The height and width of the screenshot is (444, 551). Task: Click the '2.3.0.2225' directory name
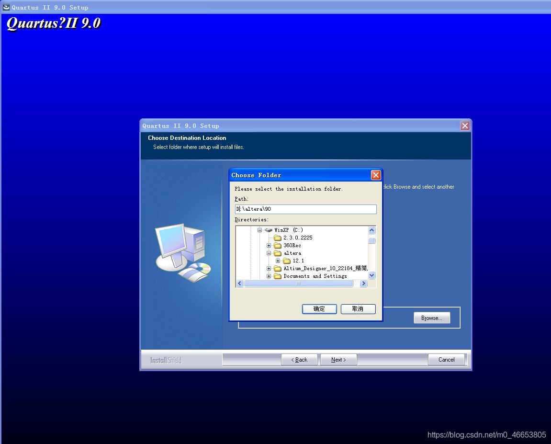298,238
